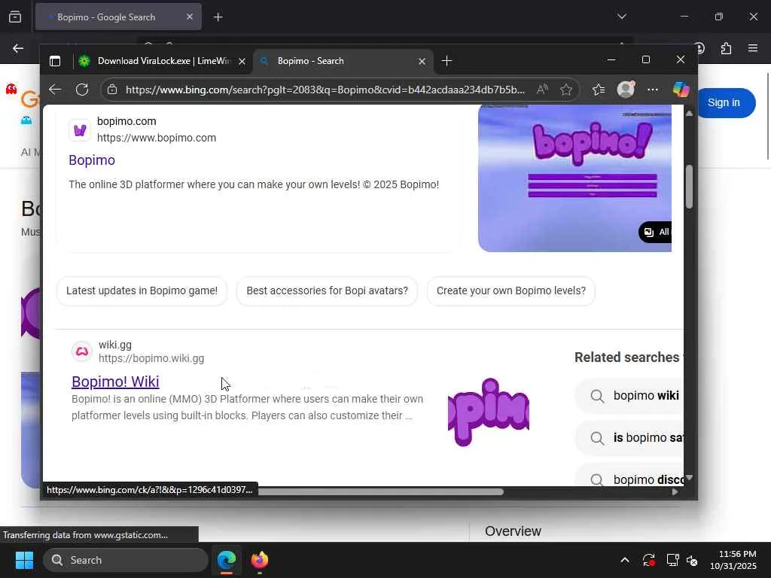The image size is (771, 578).
Task: Select Latest updates in Bopimo game suggestion
Action: click(x=142, y=291)
